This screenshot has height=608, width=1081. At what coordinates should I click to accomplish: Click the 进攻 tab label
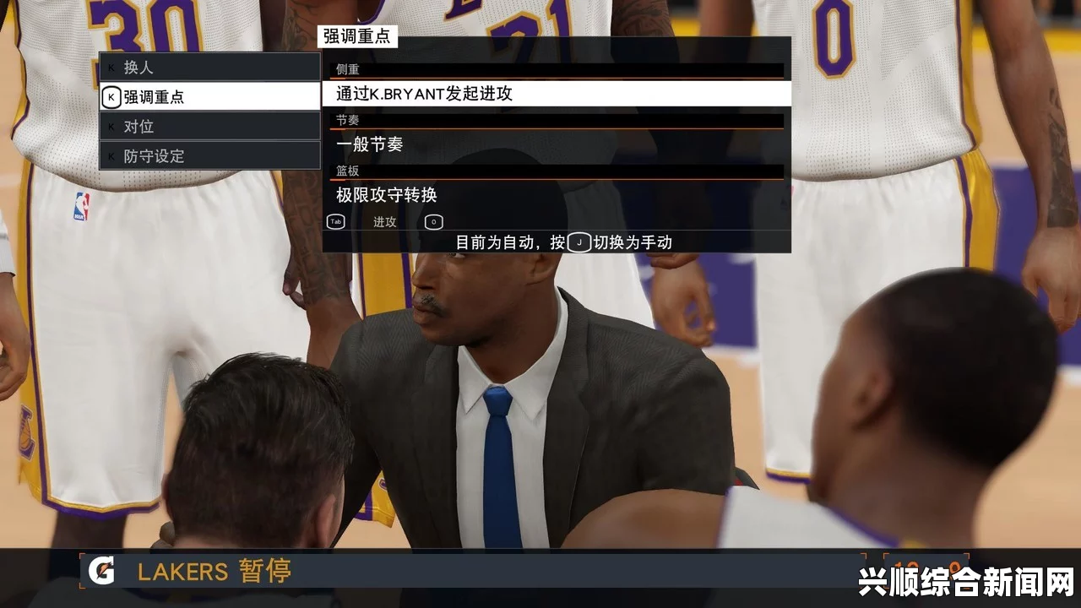(x=385, y=222)
